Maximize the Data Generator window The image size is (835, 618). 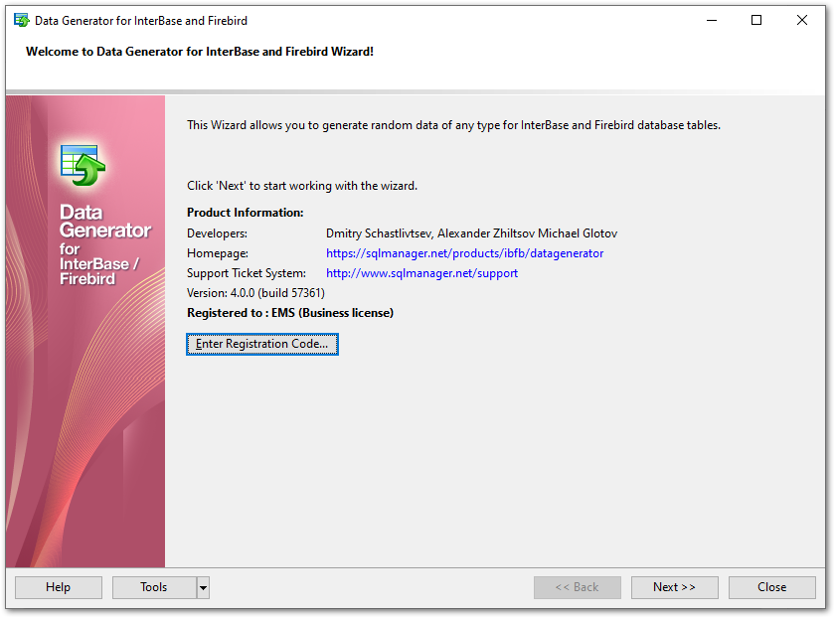756,20
